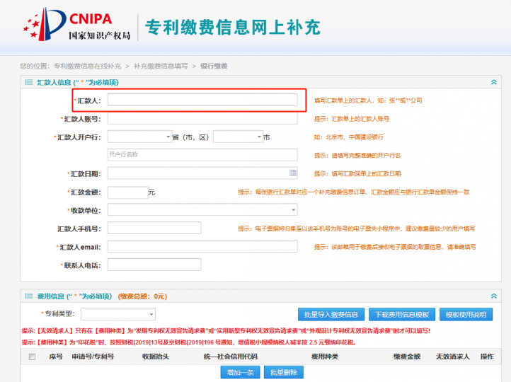Focus the 汇款人手机号 input field
The width and height of the screenshot is (511, 382).
154,228
